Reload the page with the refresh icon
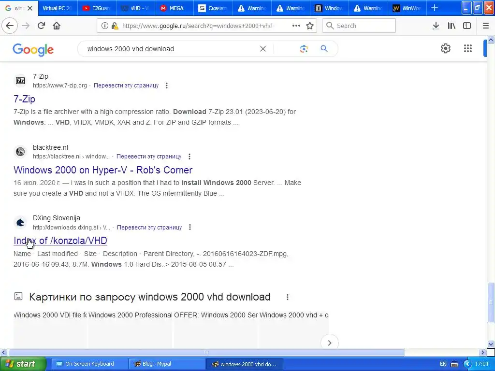The height and width of the screenshot is (371, 495). (41, 26)
